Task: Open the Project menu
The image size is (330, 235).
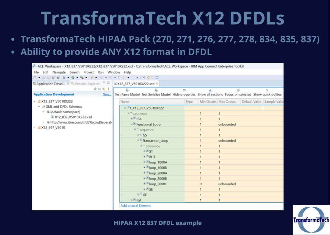Action: (x=89, y=72)
